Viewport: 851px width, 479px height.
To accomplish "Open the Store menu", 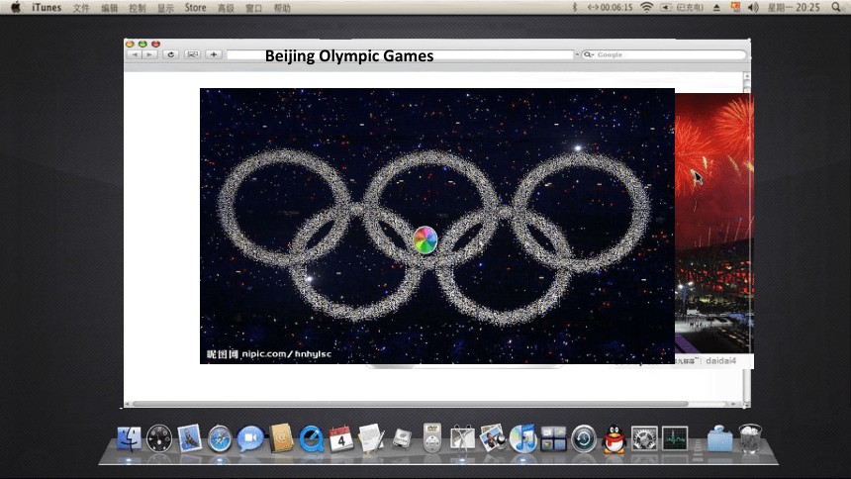I will pyautogui.click(x=195, y=8).
